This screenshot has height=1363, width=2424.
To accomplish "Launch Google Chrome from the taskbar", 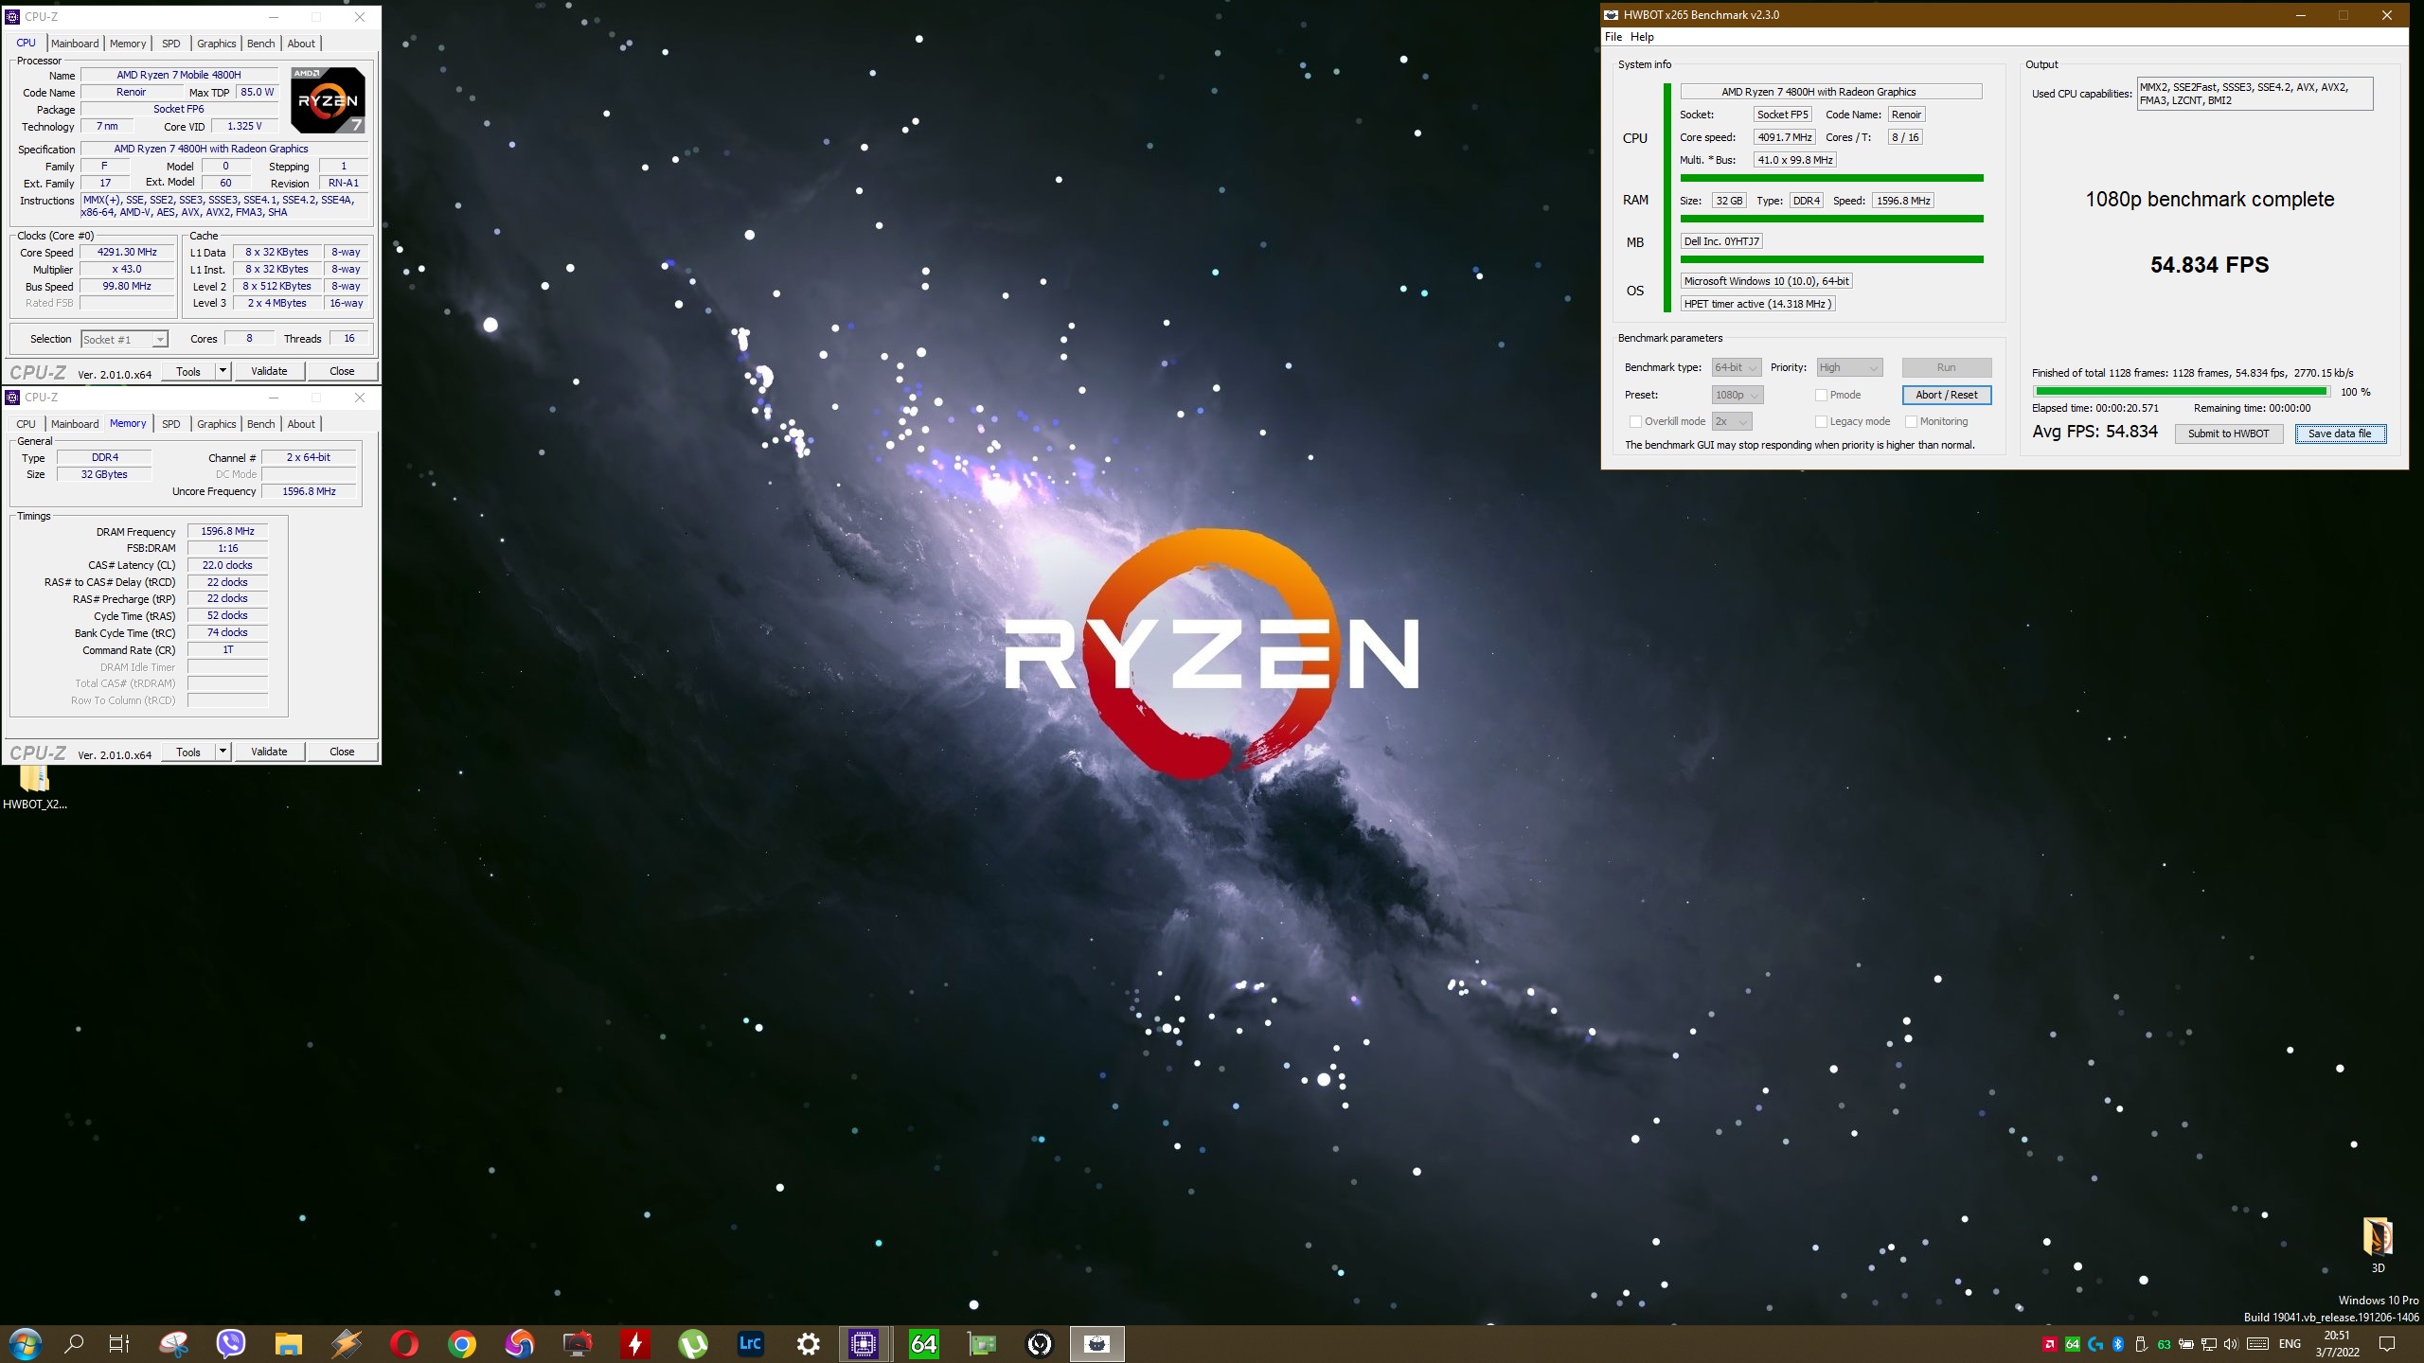I will coord(462,1343).
